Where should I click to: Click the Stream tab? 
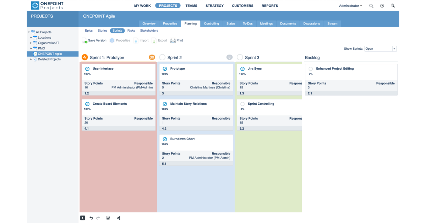(x=332, y=23)
